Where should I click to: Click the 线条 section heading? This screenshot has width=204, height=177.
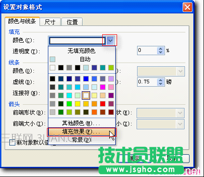tap(14, 63)
